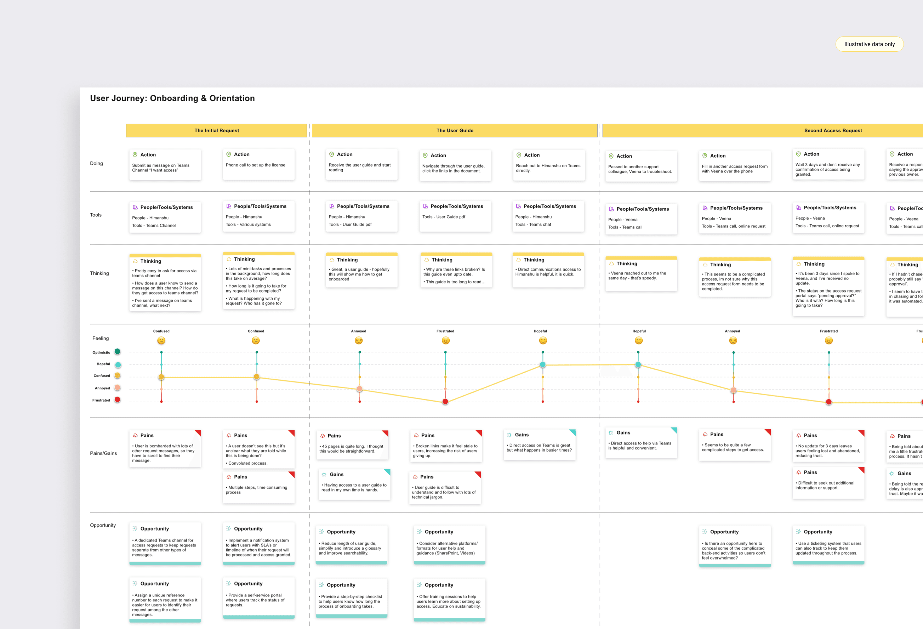This screenshot has width=923, height=629.
Task: Click the 'Opportunity' row label
Action: [x=103, y=525]
